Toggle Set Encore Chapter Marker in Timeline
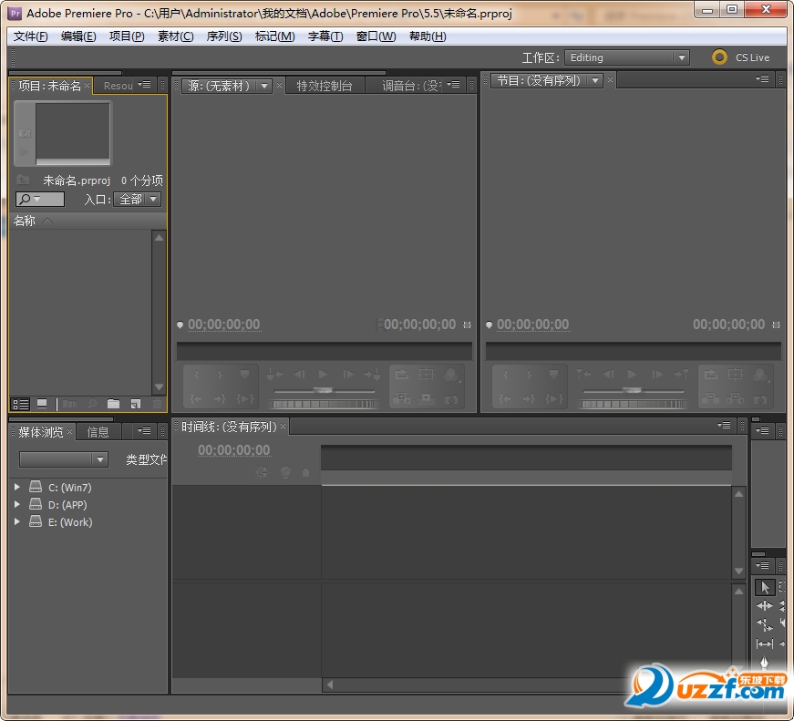This screenshot has width=794, height=721. 285,472
